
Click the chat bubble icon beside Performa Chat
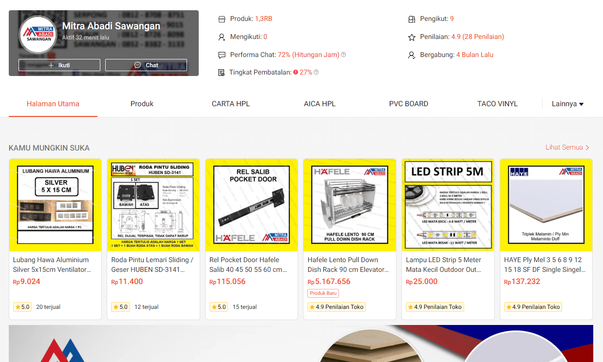point(222,55)
